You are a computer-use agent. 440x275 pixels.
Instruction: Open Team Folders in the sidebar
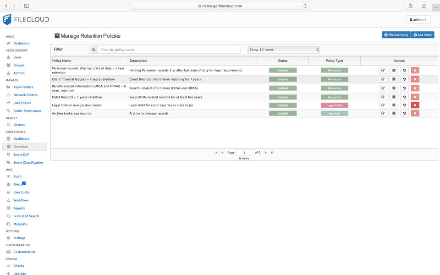coord(23,87)
